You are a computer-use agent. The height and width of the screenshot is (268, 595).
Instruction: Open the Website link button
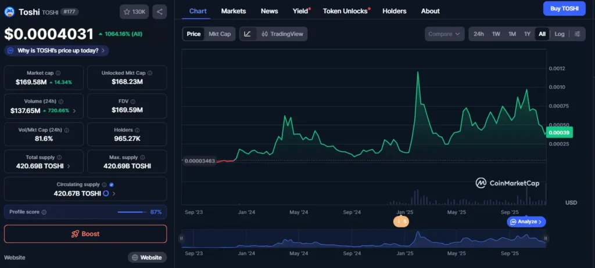(x=147, y=258)
